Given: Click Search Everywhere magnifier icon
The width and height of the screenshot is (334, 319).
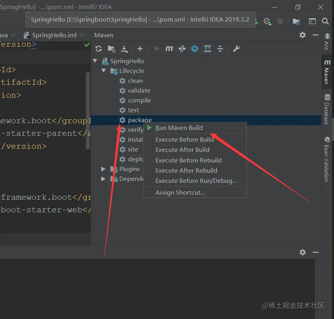Looking at the screenshot, I should pyautogui.click(x=325, y=21).
